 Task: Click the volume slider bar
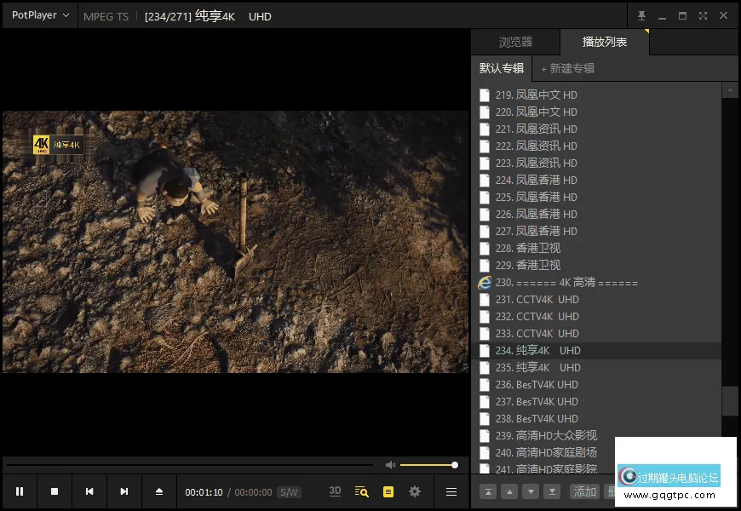coord(428,465)
